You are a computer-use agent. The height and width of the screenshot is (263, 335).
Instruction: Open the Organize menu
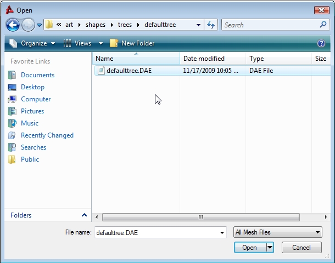33,43
